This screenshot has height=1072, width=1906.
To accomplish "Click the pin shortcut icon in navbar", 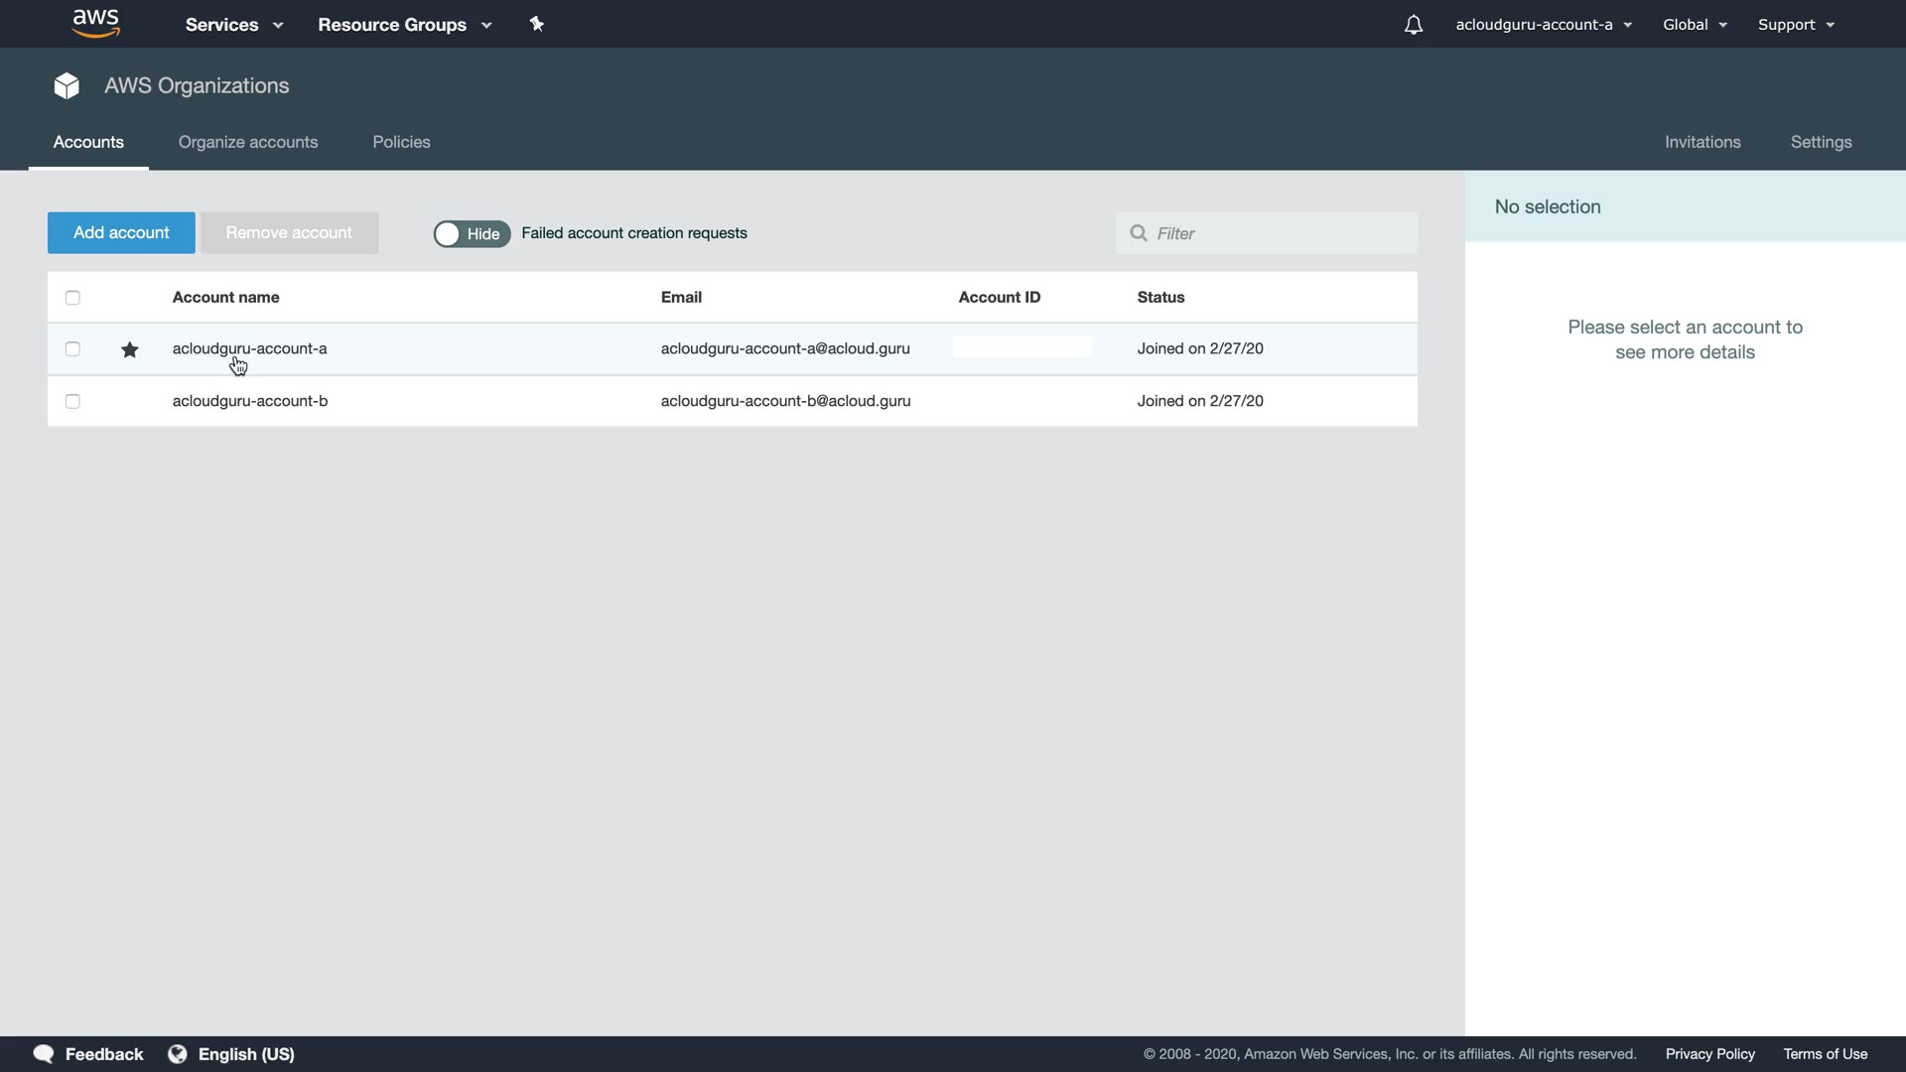I will tap(537, 24).
